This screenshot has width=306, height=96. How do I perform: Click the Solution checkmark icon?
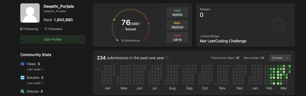[22, 78]
